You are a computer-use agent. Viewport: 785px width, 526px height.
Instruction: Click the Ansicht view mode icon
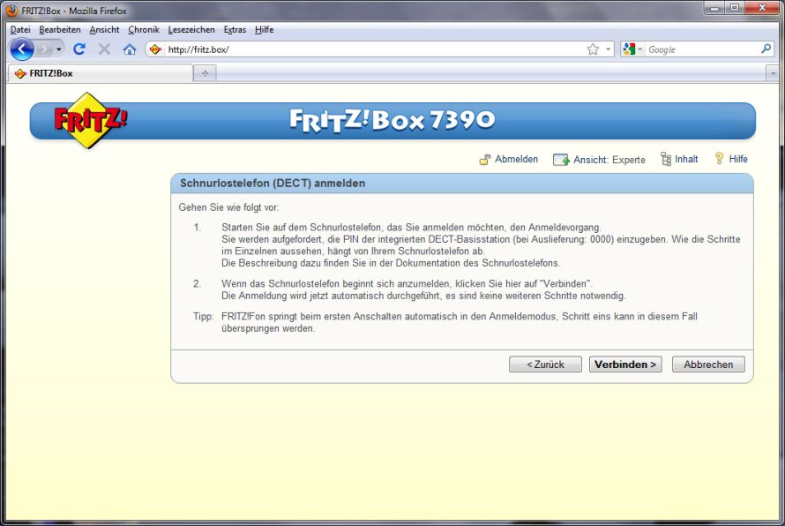point(561,160)
